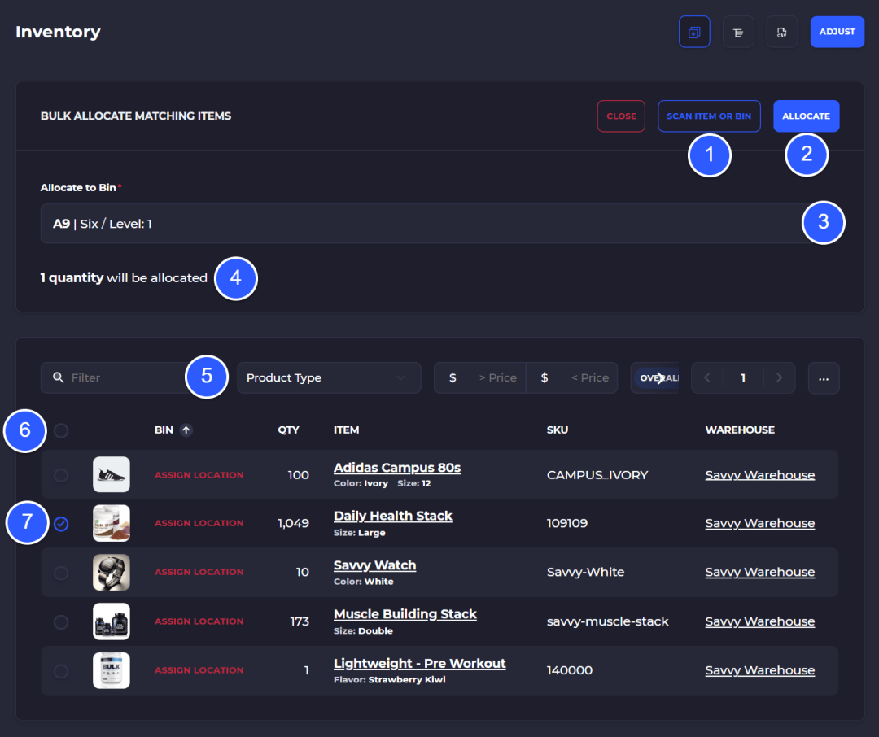The width and height of the screenshot is (879, 737).
Task: Click ASSIGN LOCATION for Lightweight - Pre Workout
Action: 199,669
